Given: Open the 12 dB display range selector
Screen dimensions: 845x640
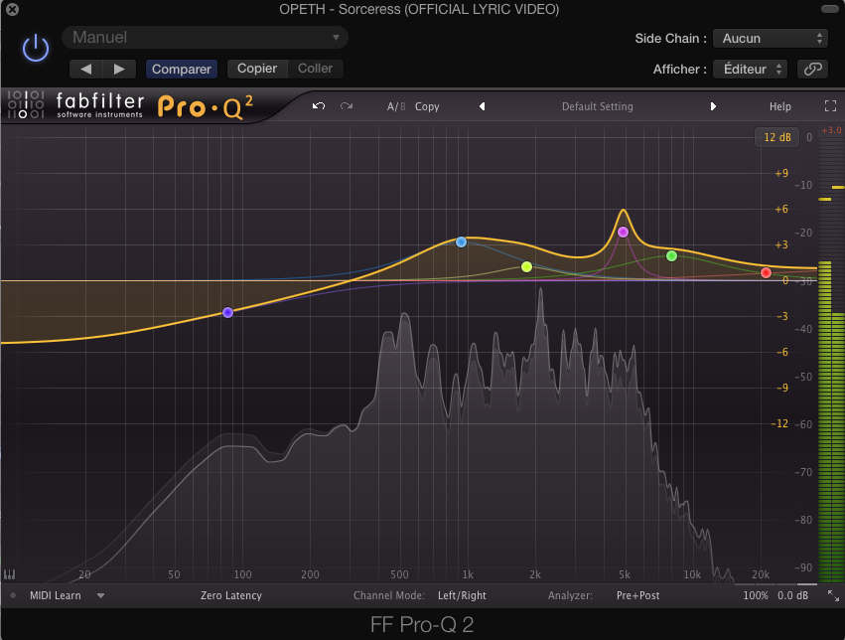Looking at the screenshot, I should coord(777,137).
